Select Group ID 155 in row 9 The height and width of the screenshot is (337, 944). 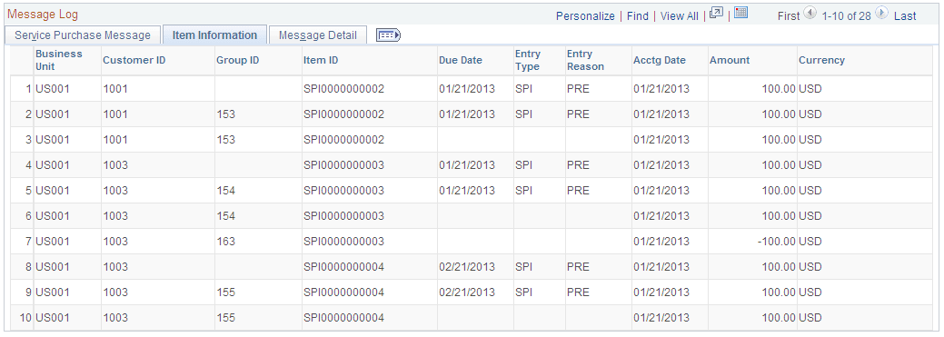pyautogui.click(x=225, y=292)
